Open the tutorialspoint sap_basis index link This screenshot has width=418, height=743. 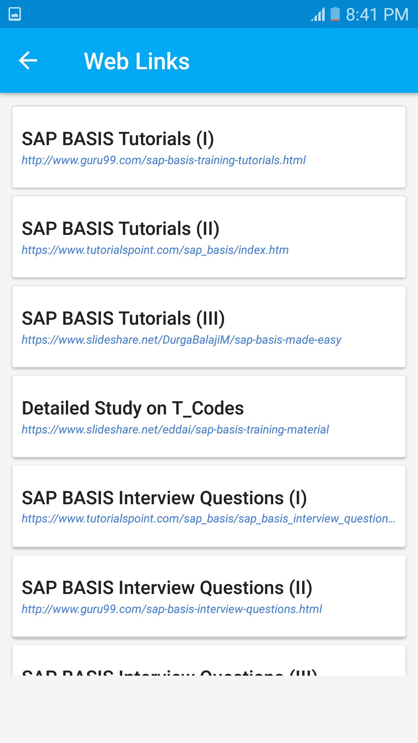155,250
